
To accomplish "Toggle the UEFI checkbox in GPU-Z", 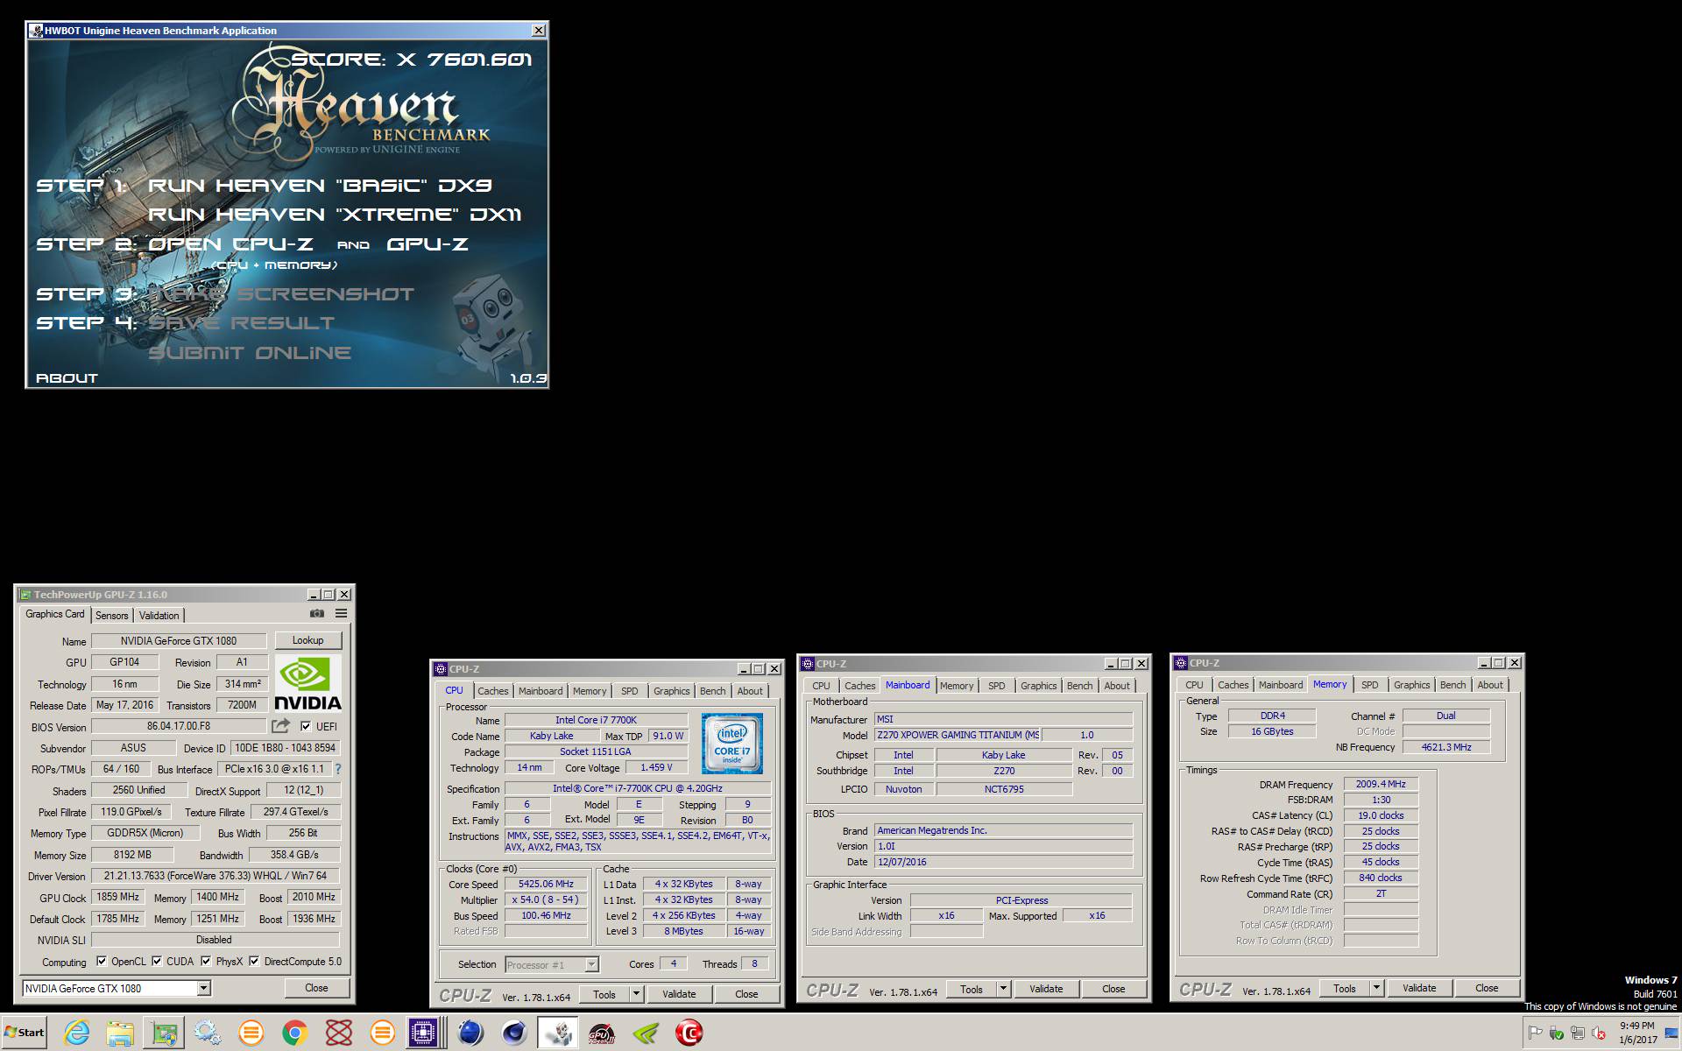I will (306, 726).
